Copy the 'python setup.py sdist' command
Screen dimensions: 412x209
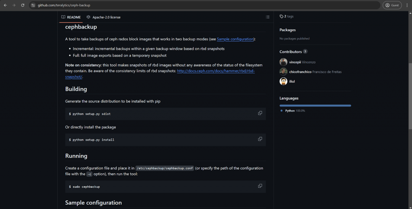tap(260, 113)
